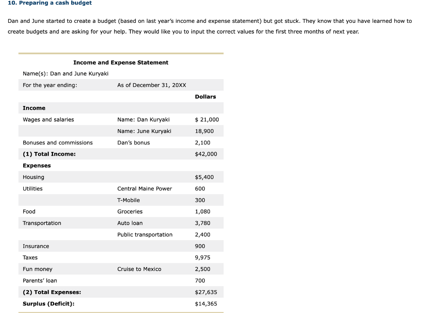Click the "Income" section header
The image size is (424, 313).
point(34,108)
